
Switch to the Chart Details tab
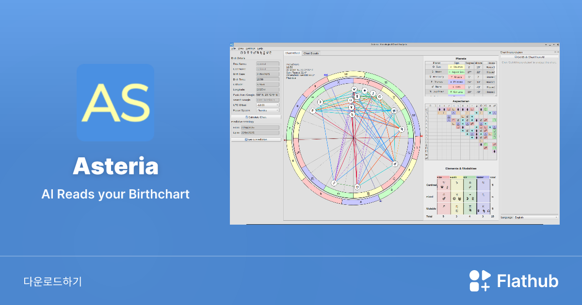311,53
